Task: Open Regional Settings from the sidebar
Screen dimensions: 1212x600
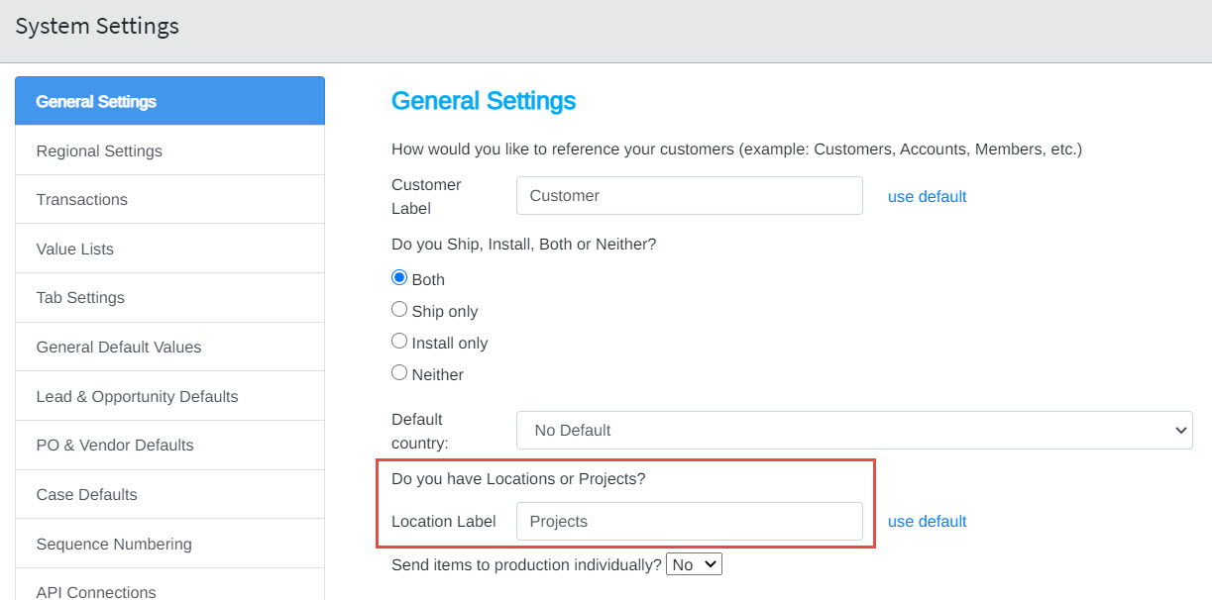Action: 98,150
